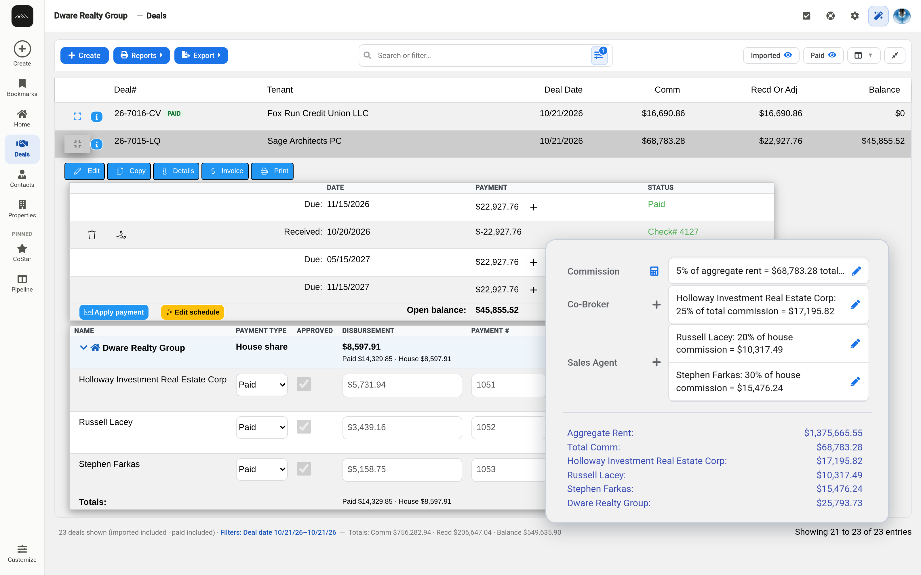Toggle approved checkbox for Russell Lacey
921x575 pixels.
tap(304, 427)
